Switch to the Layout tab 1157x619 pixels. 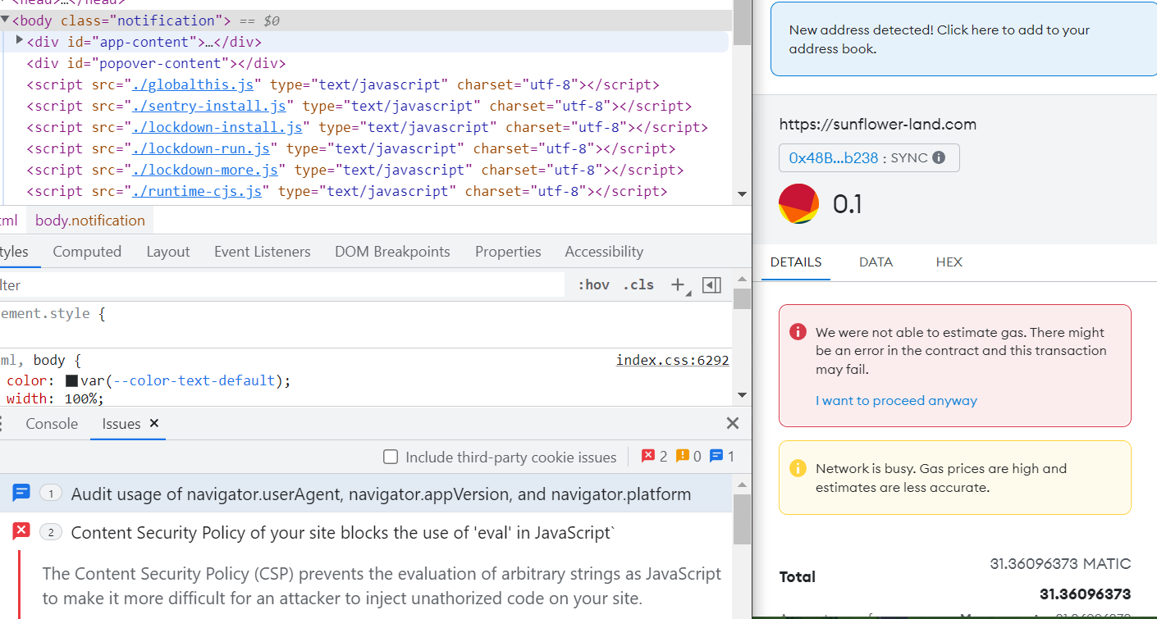[168, 252]
